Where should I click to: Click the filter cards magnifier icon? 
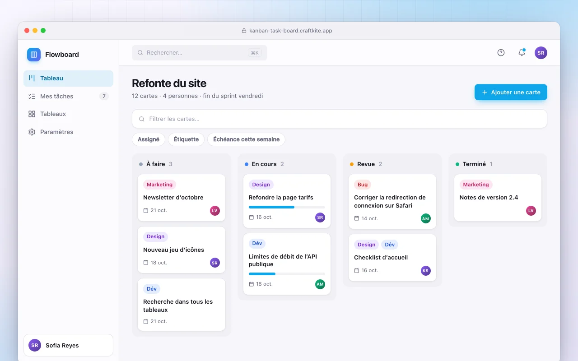pos(142,119)
